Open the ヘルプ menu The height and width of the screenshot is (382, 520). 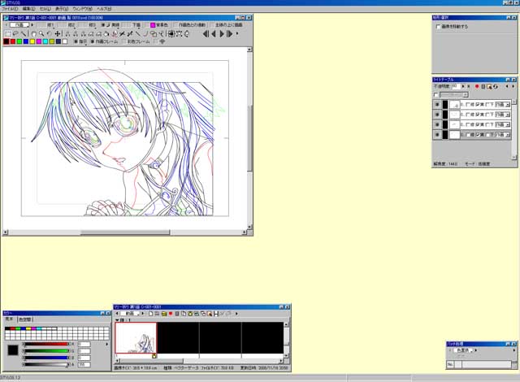(104, 9)
